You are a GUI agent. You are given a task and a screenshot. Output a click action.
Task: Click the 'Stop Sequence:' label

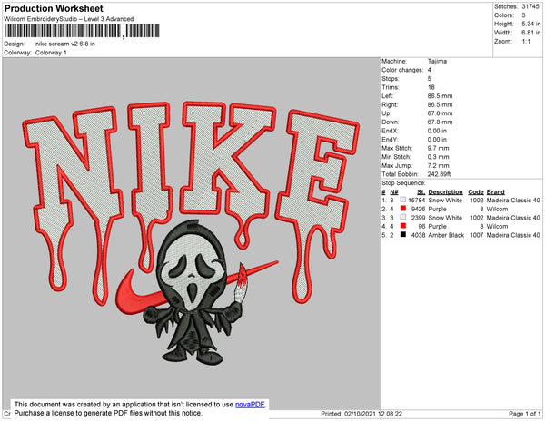403,183
